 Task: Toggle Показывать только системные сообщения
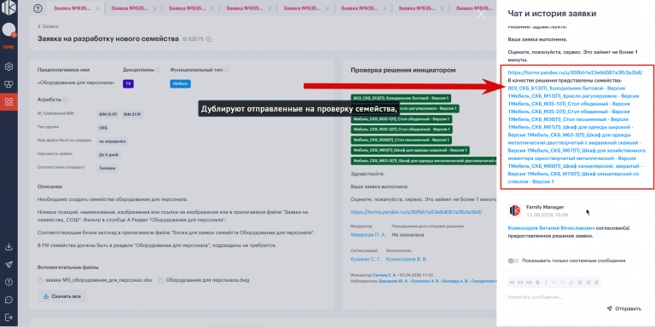pos(513,261)
